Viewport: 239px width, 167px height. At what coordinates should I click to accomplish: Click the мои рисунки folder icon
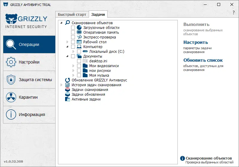pos(85,70)
